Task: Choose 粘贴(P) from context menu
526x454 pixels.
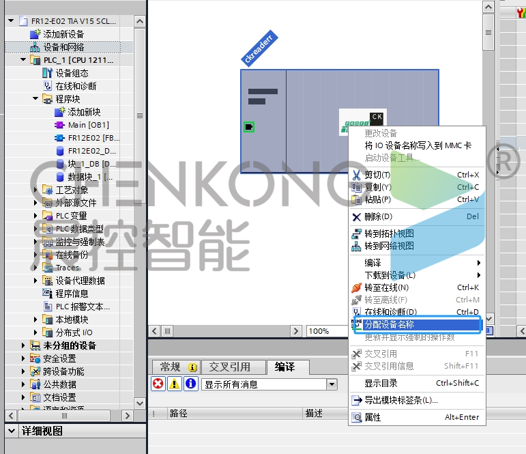Action: click(418, 199)
